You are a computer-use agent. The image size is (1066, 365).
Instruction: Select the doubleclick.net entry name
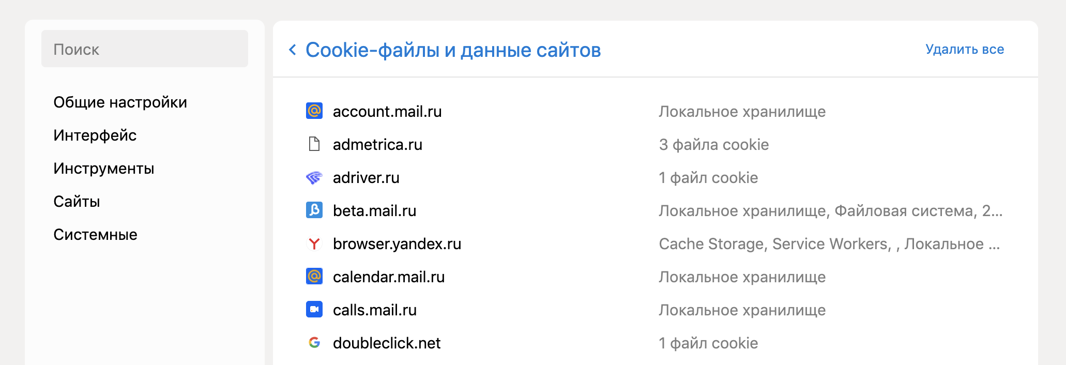coord(387,343)
